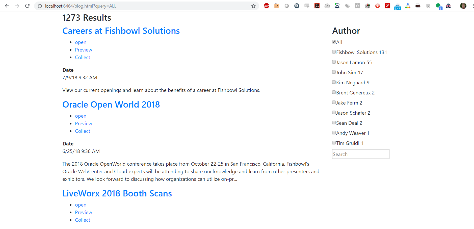Open the extension showing 3.47 badge
Image resolution: width=474 pixels, height=229 pixels.
click(398, 7)
